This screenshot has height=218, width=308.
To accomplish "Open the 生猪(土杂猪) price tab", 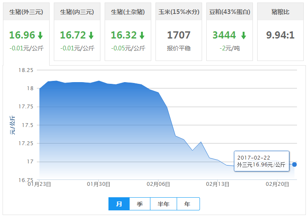I will coord(128,12).
